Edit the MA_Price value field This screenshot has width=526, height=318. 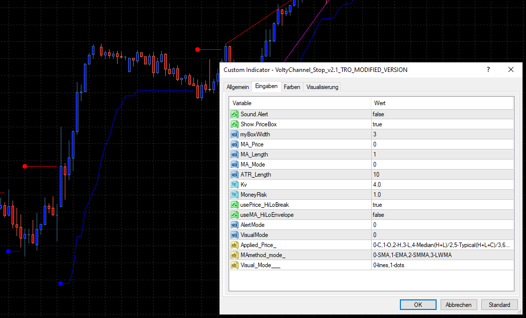[442, 144]
